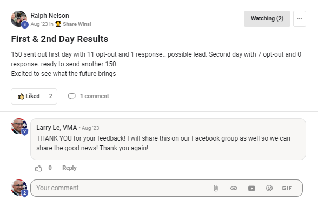Click the speech bubble comment icon
The width and height of the screenshot is (318, 208).
71,96
